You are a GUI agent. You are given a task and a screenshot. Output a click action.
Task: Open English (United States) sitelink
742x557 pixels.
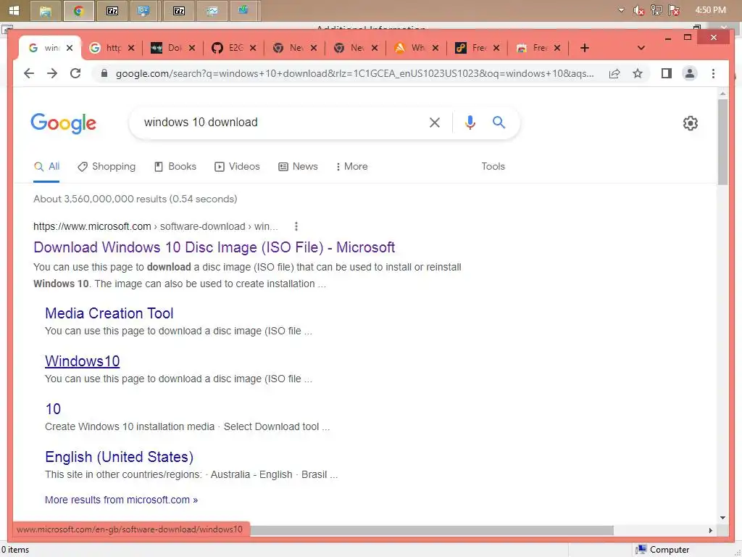point(120,457)
